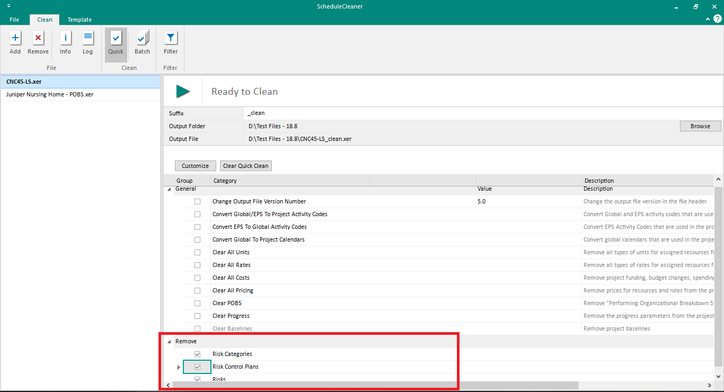
Task: Check Convert EPS To Global Activity Codes
Action: tap(197, 227)
